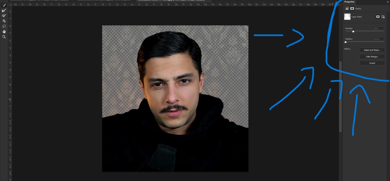The image size is (390, 181).
Task: Open the Properties panel flyout menu
Action: 387,2
